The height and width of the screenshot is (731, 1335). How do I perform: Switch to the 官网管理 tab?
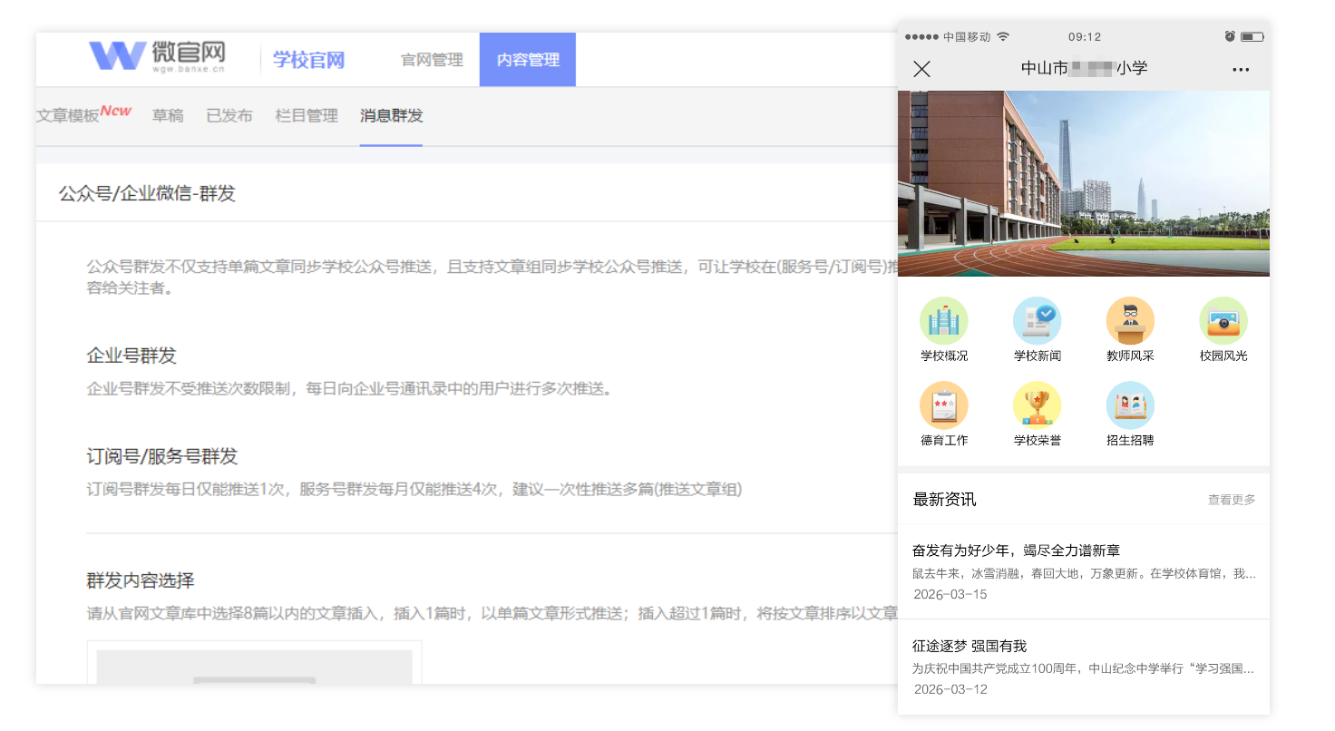click(432, 60)
